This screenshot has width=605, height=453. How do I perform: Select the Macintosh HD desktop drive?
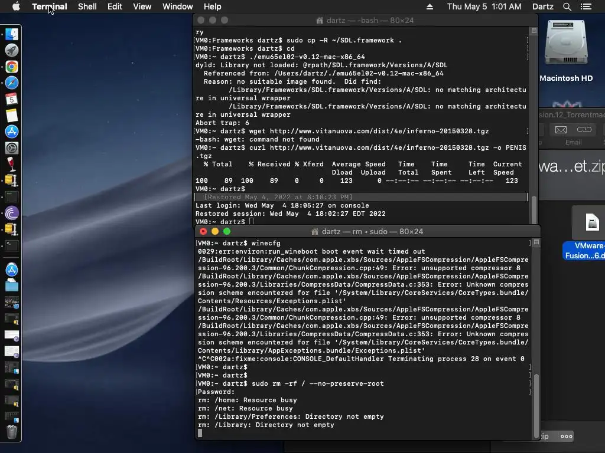point(565,43)
